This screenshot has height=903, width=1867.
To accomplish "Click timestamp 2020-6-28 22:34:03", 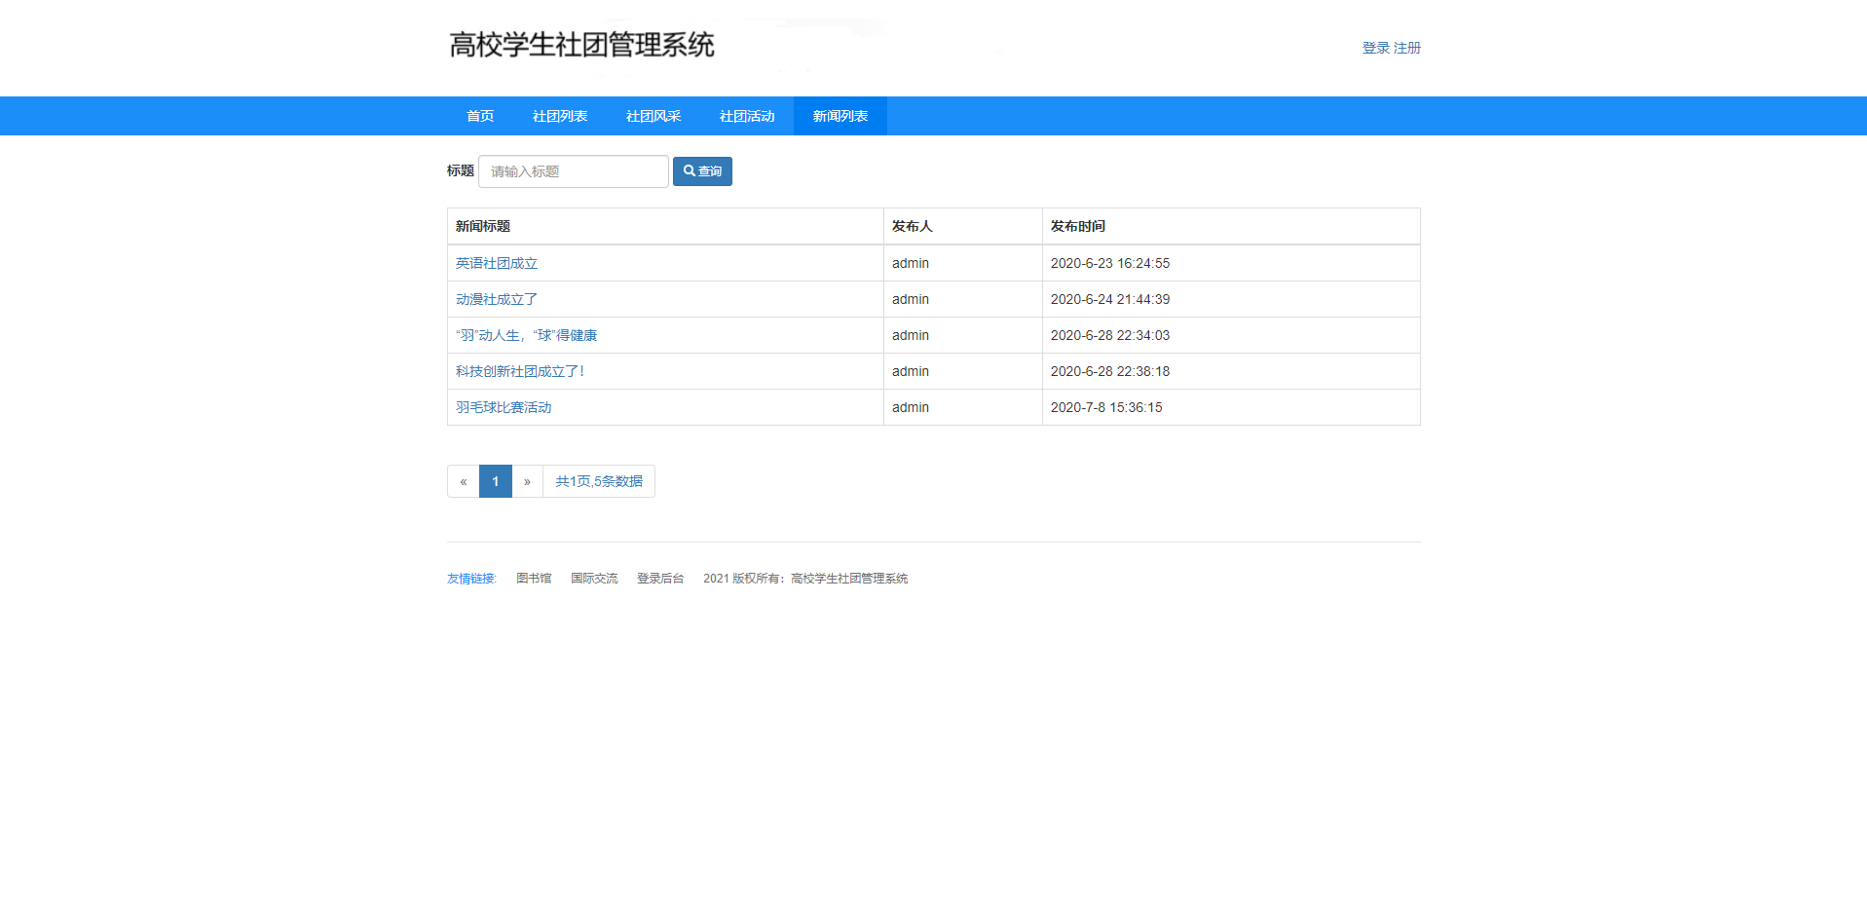I will pyautogui.click(x=1110, y=335).
